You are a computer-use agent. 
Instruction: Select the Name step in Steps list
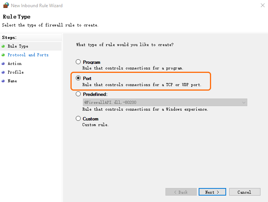click(12, 81)
